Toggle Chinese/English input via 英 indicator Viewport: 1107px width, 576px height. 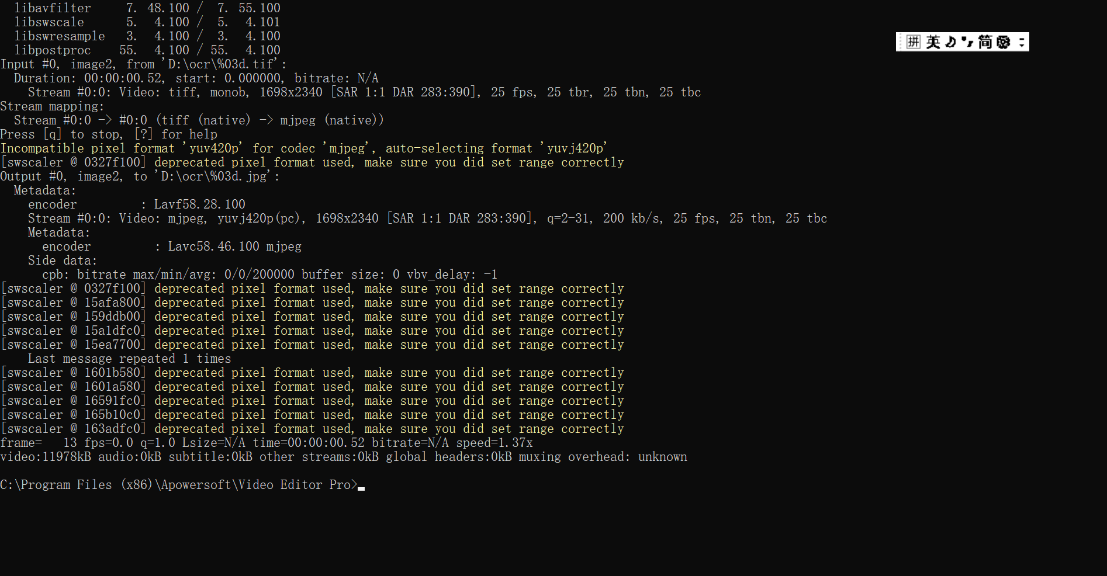point(933,41)
